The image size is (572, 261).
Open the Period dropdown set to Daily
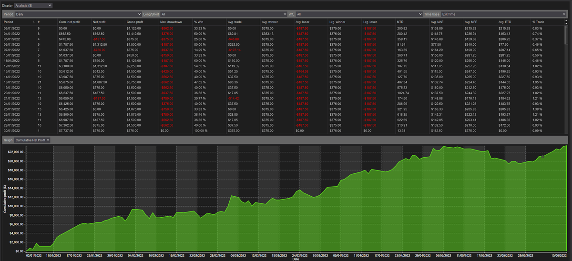[x=78, y=14]
